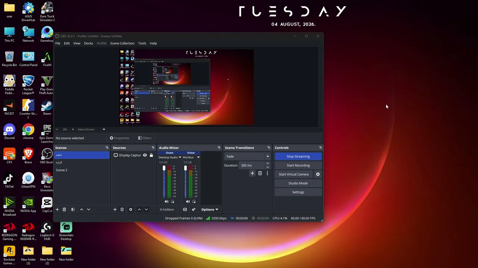Select the Discord desktop icon
Image resolution: width=478 pixels, height=268 pixels.
click(x=9, y=132)
